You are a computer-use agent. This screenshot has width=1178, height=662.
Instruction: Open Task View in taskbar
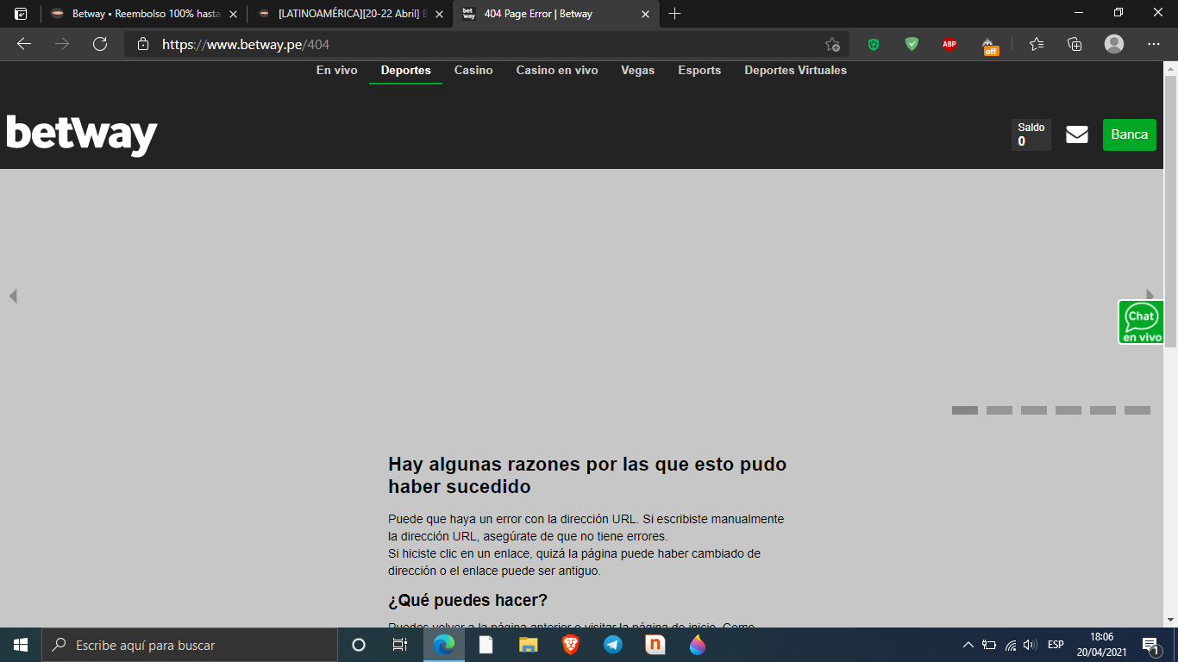[400, 645]
